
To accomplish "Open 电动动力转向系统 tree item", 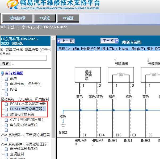I will coord(24,125).
